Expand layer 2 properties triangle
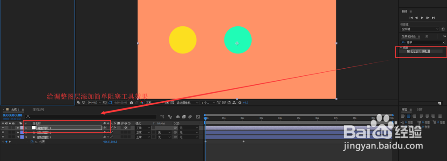The image size is (447, 161). (x=18, y=132)
